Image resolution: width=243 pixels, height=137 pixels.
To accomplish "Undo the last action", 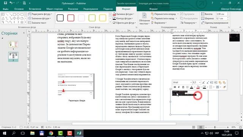I will pyautogui.click(x=11, y=3).
